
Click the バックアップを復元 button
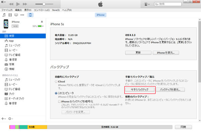pos(171,90)
